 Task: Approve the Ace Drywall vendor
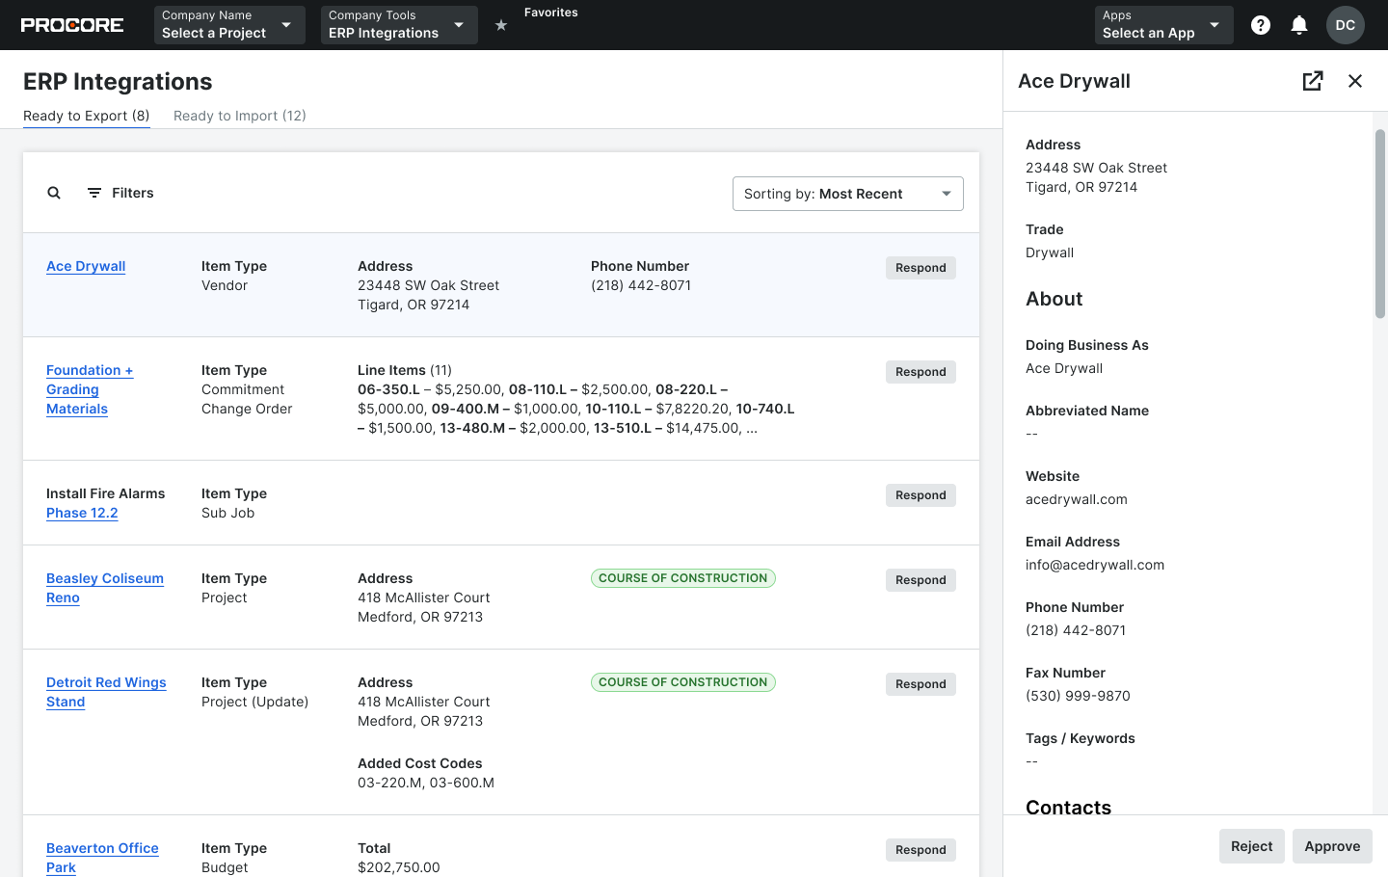click(1332, 846)
